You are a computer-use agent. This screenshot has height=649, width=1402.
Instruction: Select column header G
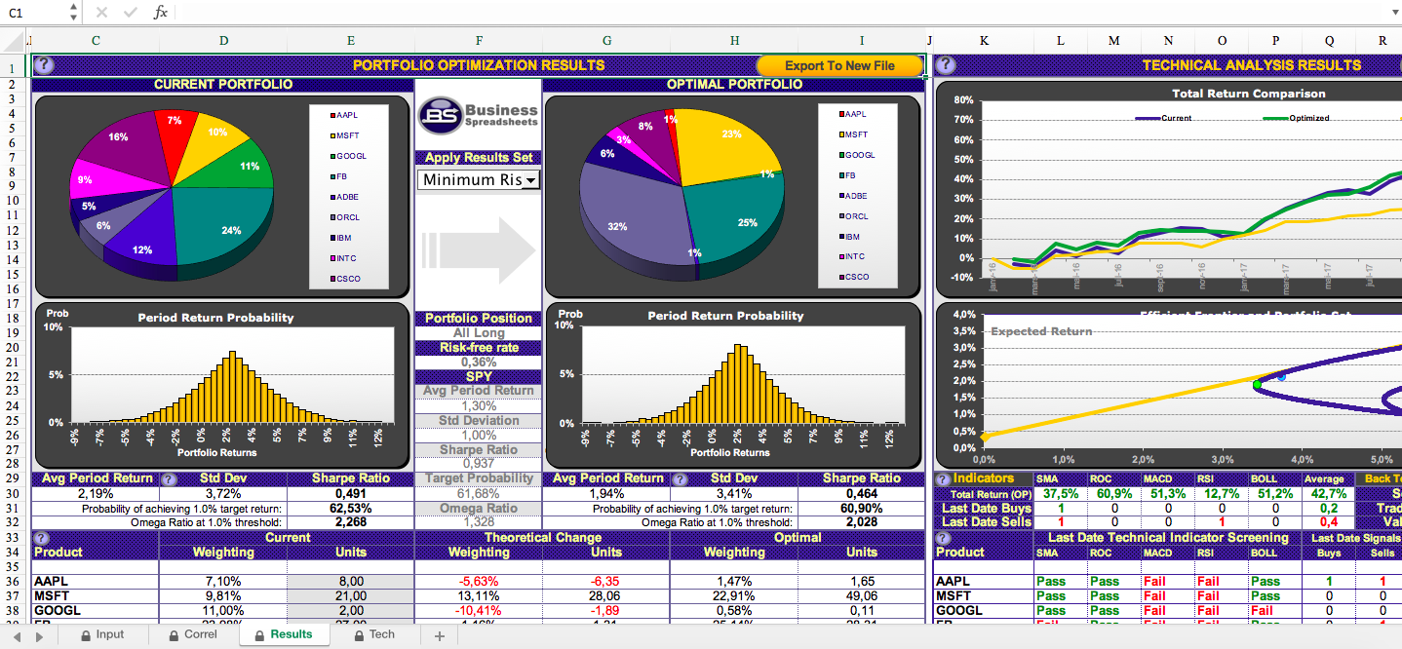pyautogui.click(x=606, y=41)
